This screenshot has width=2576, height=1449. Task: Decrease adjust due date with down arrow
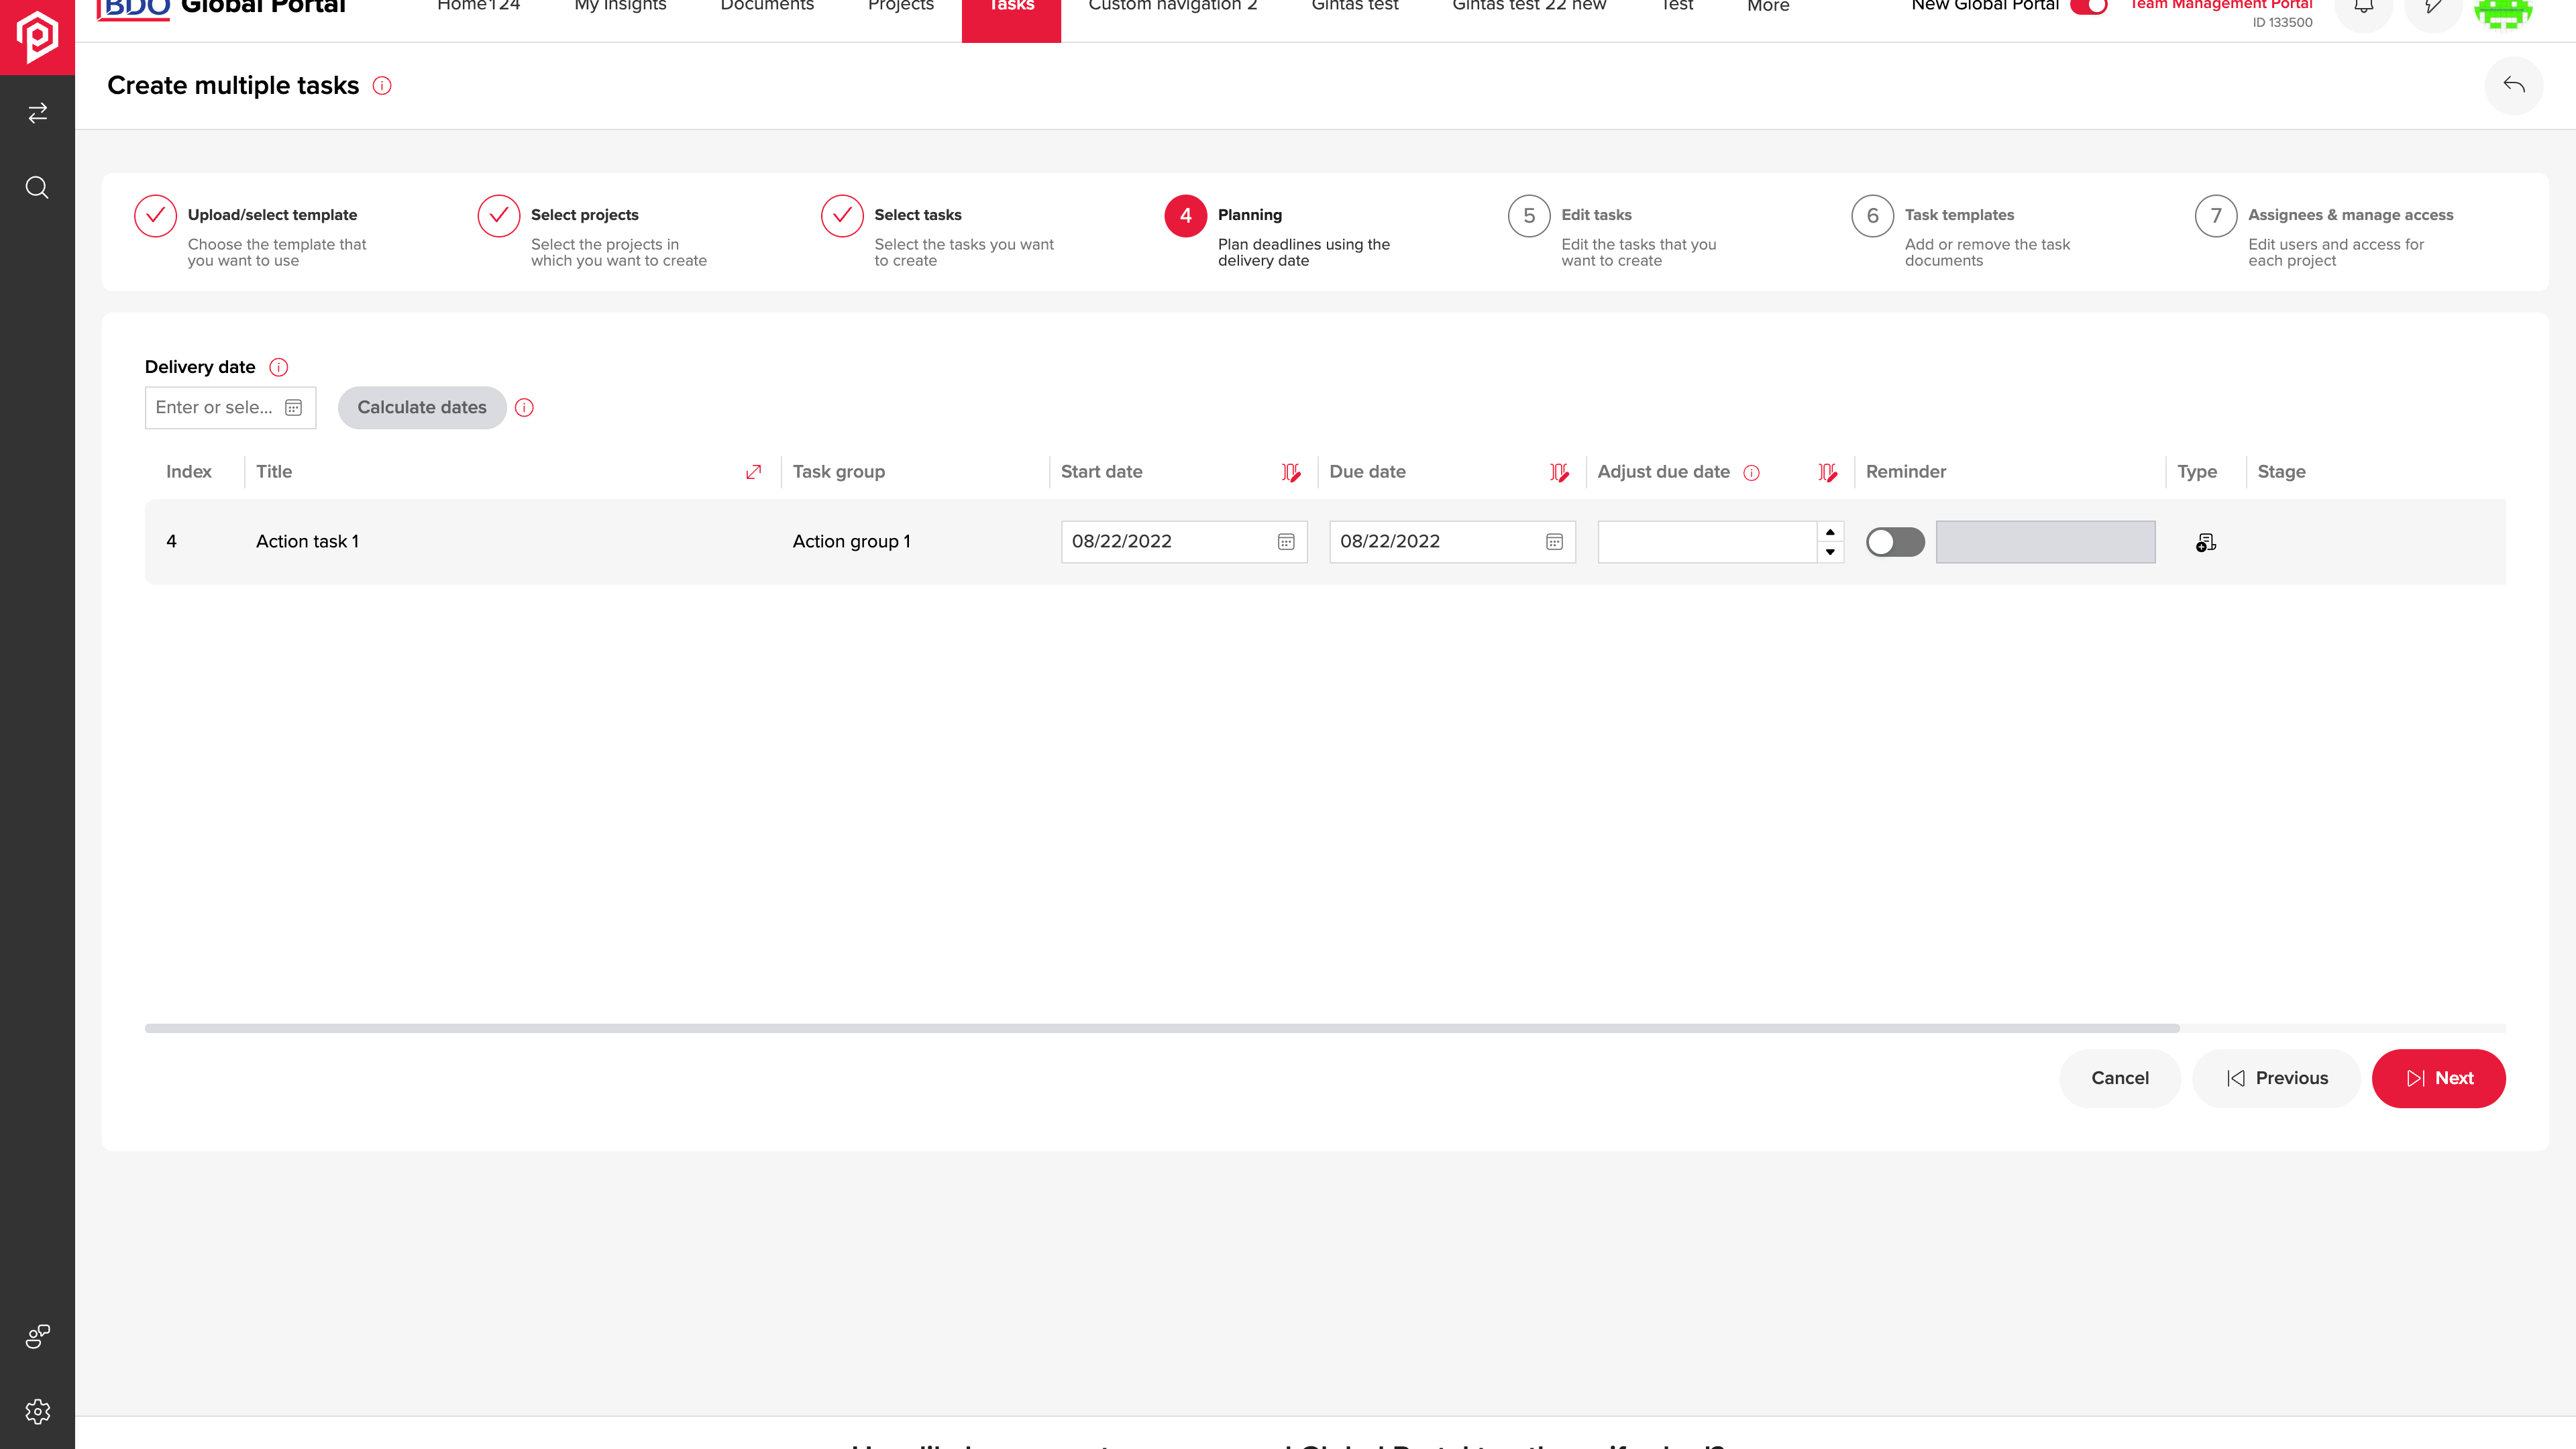click(x=1830, y=552)
